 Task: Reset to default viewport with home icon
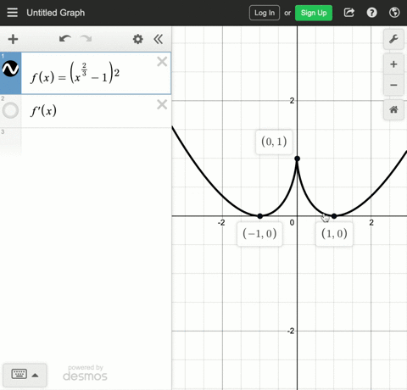[393, 109]
